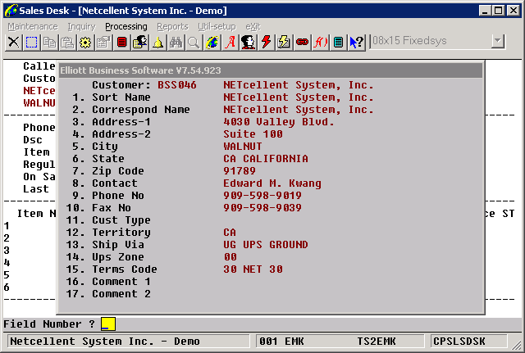Click the TS2EMK status bar entry
525x353 pixels.
click(x=377, y=342)
